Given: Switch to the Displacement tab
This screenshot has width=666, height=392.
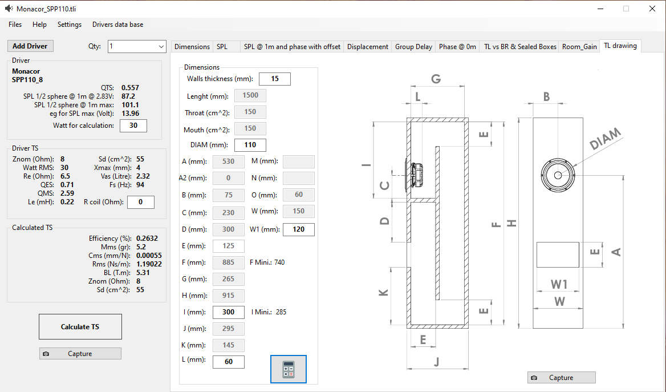Looking at the screenshot, I should tap(368, 47).
